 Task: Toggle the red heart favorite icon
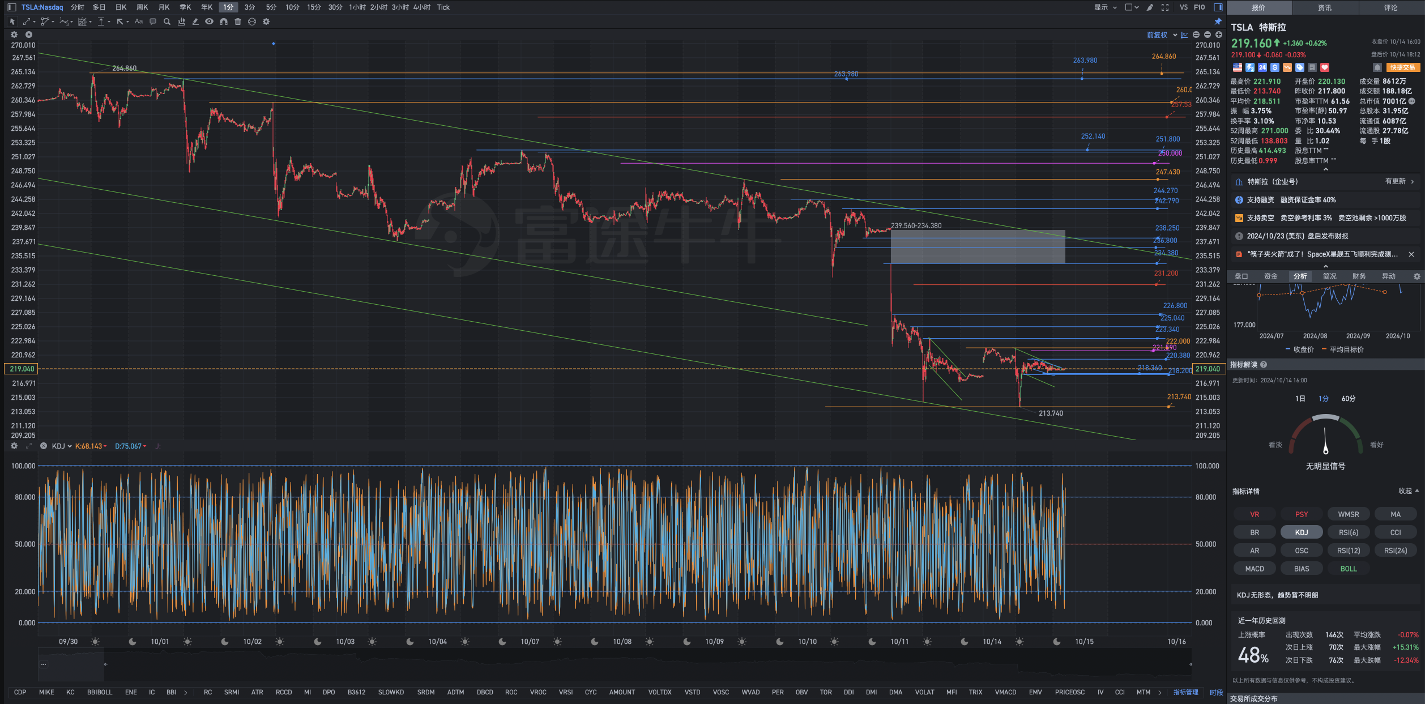[1325, 67]
